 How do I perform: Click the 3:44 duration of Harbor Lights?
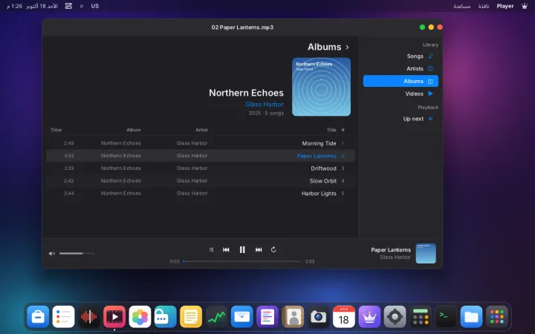tap(68, 193)
